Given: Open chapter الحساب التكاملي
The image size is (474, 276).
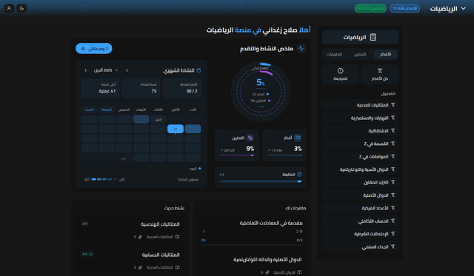Looking at the screenshot, I should point(360,221).
